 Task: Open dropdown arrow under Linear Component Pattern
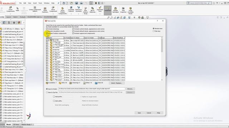coord(35,14)
